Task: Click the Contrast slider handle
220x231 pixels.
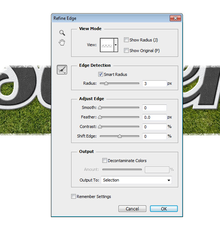Action: tap(100, 126)
